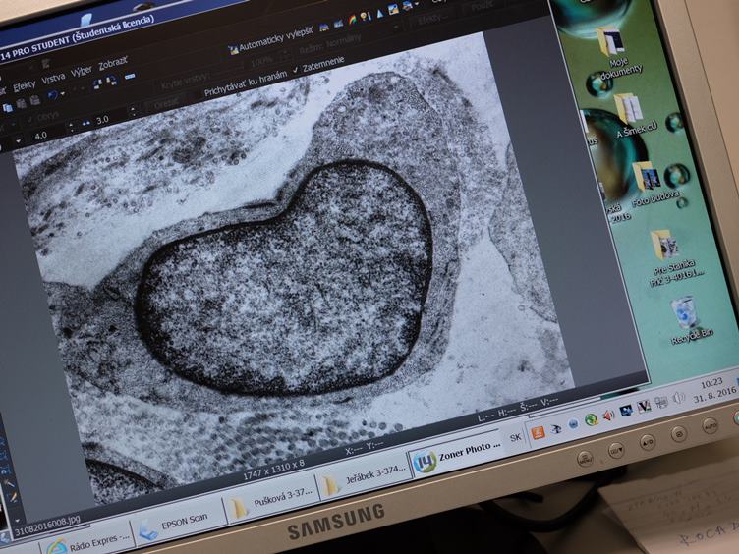Viewport: 739px width, 554px height.
Task: Click the blue bar icon after the rotate icons
Action: click(130, 76)
